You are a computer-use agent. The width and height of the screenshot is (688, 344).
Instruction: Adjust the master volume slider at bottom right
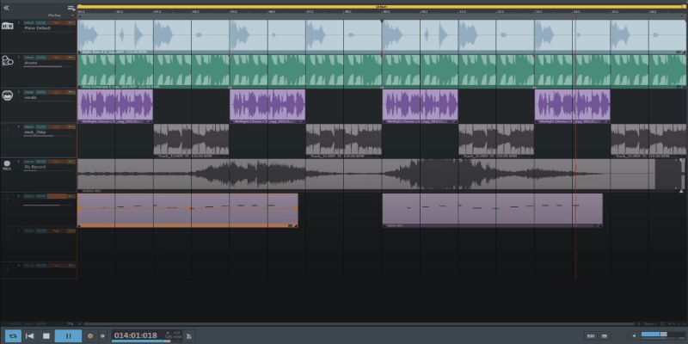point(660,335)
